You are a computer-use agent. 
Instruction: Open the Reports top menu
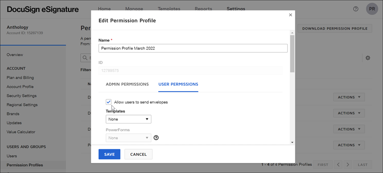tap(204, 9)
